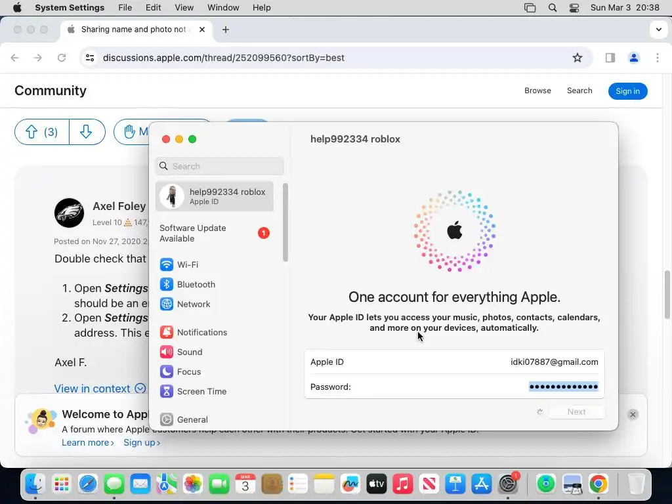
Task: Click the System Settings search field
Action: 219,166
